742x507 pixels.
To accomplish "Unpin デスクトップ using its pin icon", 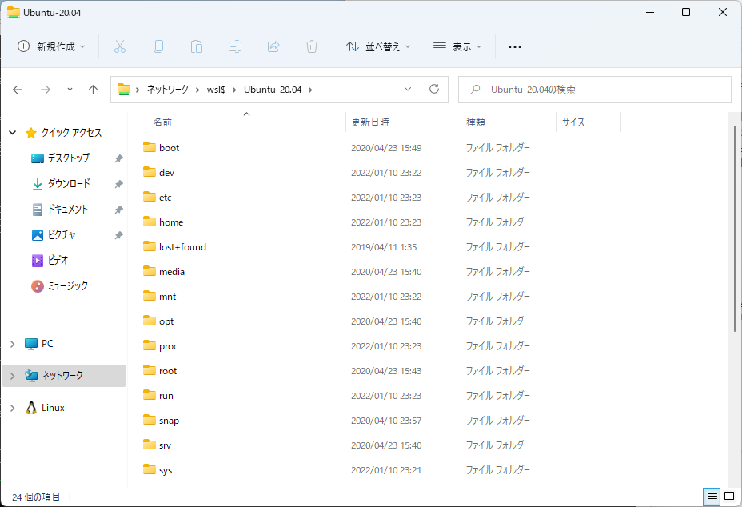I will [119, 158].
